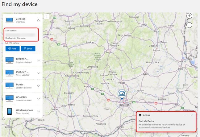The image size is (200, 137).
Task: Click the ZenBook device name
Action: 21,19
